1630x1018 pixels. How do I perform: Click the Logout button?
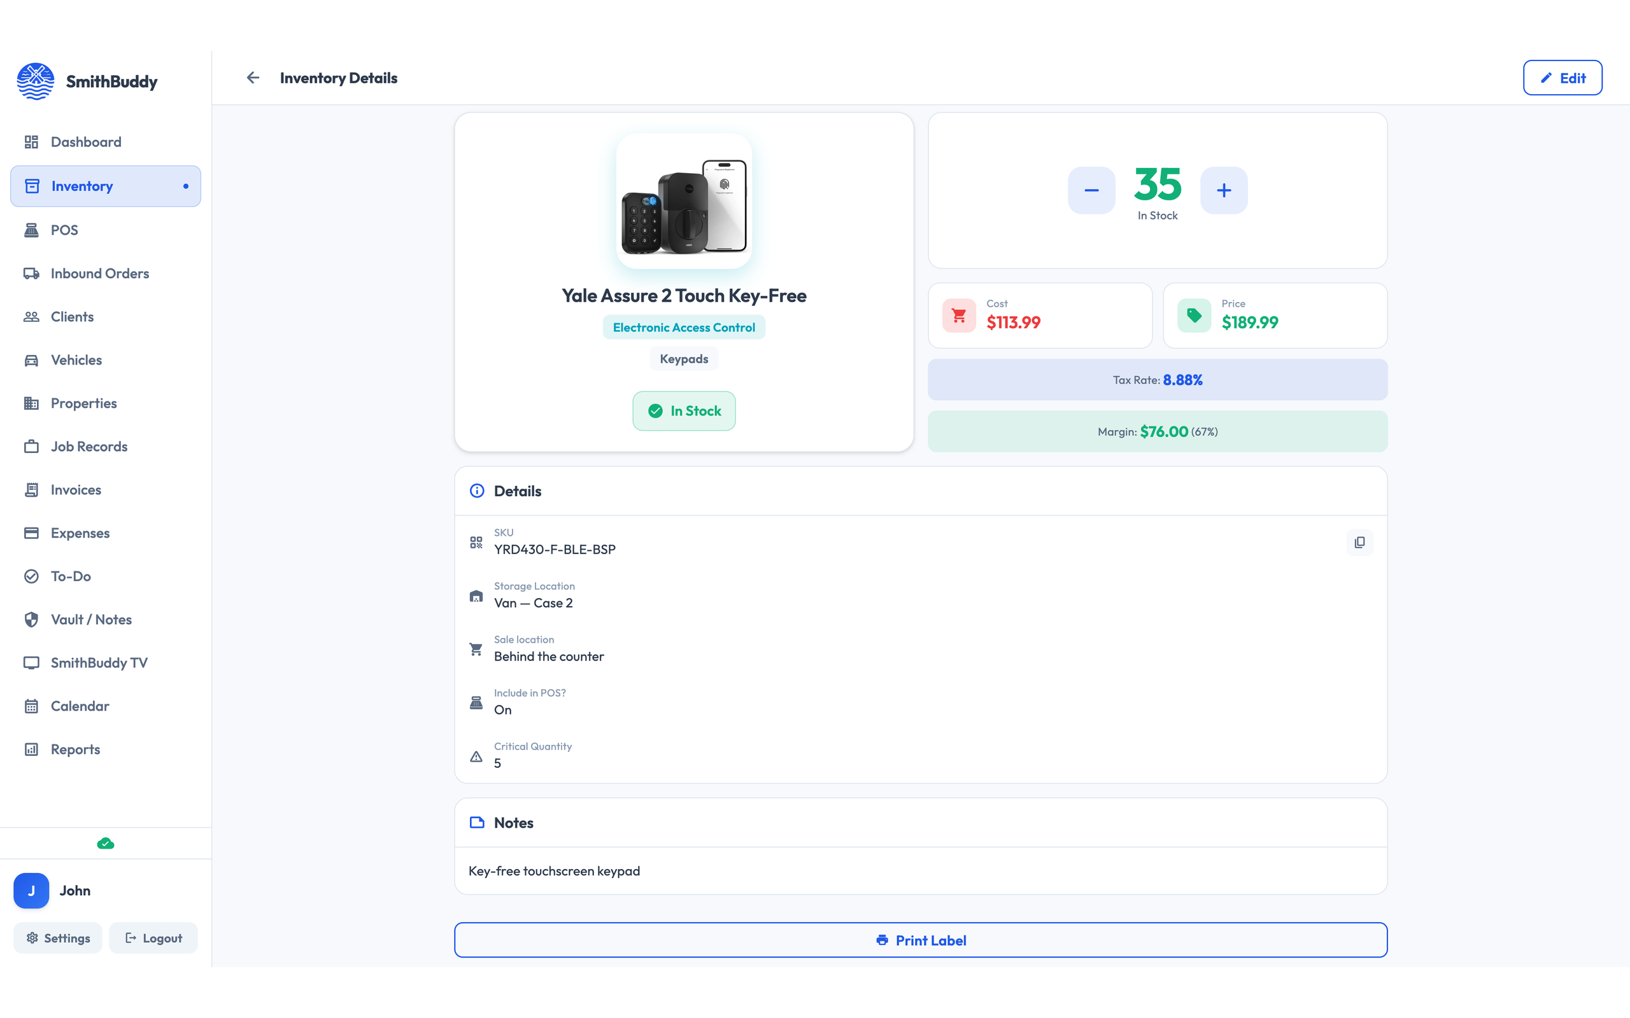point(153,938)
